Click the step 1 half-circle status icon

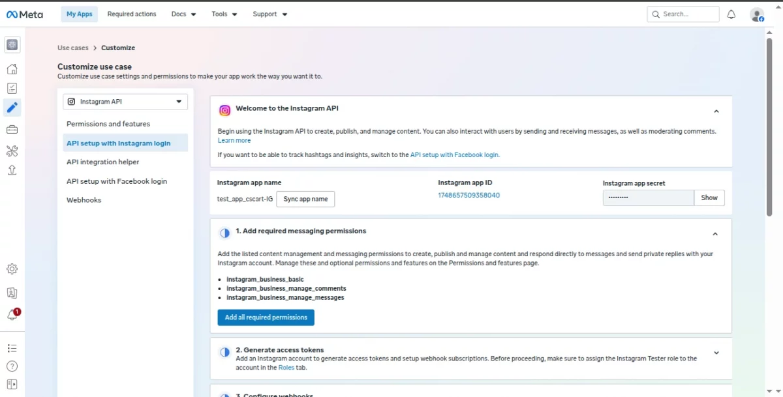pyautogui.click(x=224, y=233)
